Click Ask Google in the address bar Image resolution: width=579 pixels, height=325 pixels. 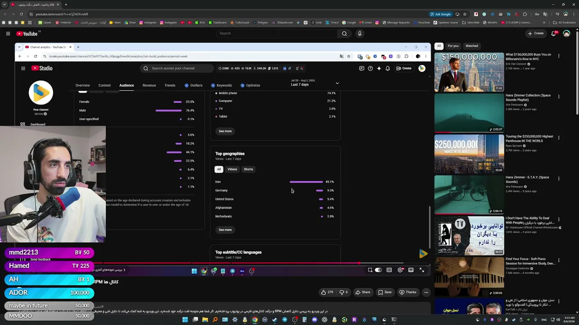click(x=441, y=14)
